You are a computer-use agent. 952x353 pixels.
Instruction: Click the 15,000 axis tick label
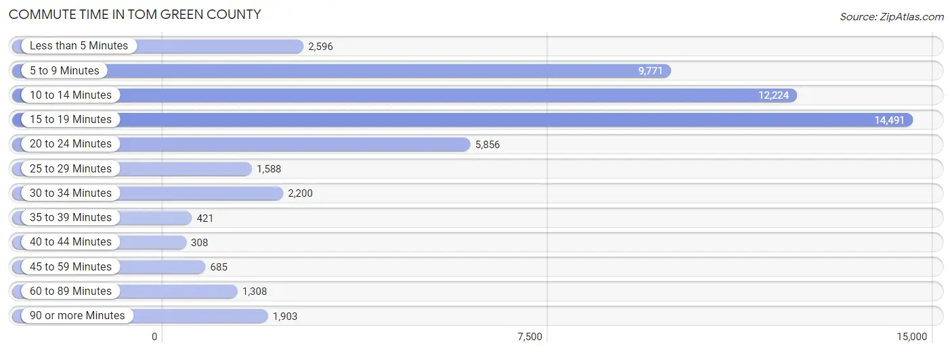tap(911, 337)
